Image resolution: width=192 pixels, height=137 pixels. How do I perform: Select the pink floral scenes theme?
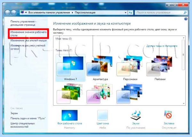[100, 94]
